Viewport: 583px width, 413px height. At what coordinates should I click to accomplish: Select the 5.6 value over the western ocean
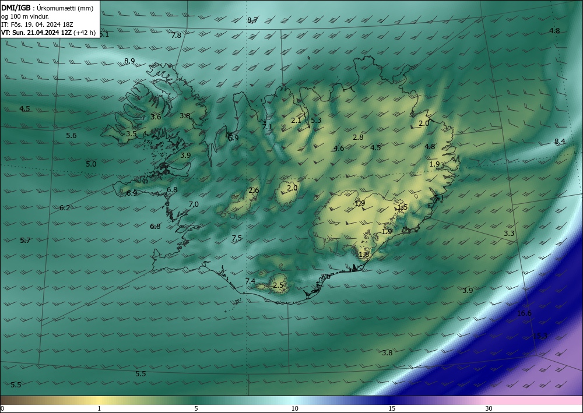pyautogui.click(x=71, y=136)
